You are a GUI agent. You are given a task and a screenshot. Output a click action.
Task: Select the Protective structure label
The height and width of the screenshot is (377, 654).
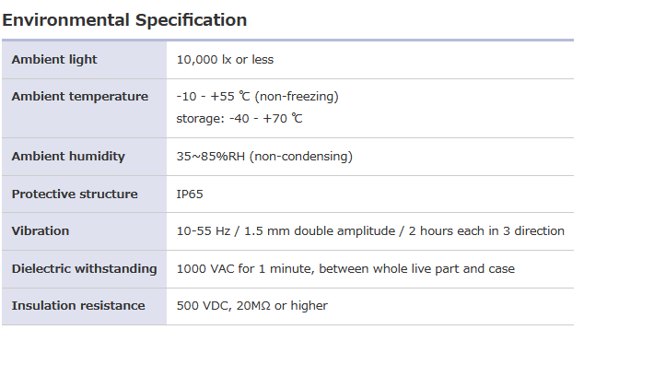click(75, 194)
